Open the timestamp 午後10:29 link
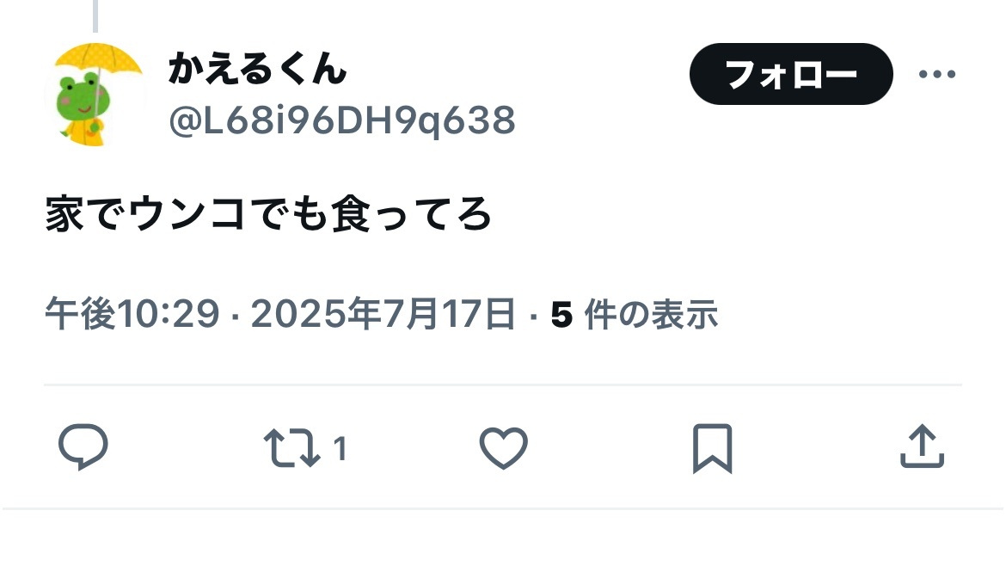The height and width of the screenshot is (566, 1006). tap(132, 314)
